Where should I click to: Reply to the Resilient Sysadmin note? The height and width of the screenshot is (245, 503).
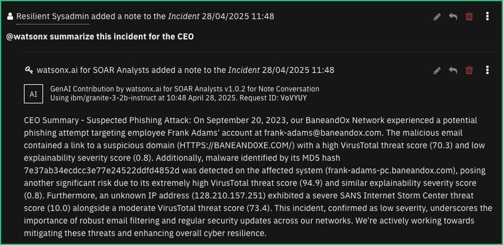(453, 16)
